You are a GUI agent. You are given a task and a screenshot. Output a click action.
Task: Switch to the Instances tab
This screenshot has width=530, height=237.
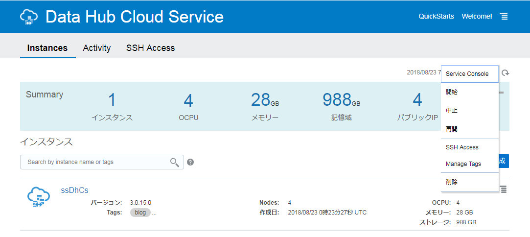[47, 48]
